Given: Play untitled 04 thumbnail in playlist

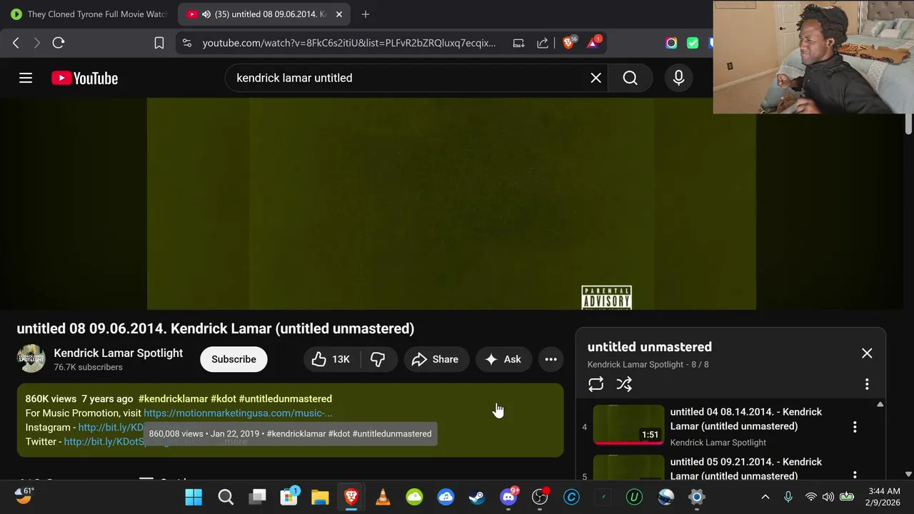Looking at the screenshot, I should pos(628,425).
